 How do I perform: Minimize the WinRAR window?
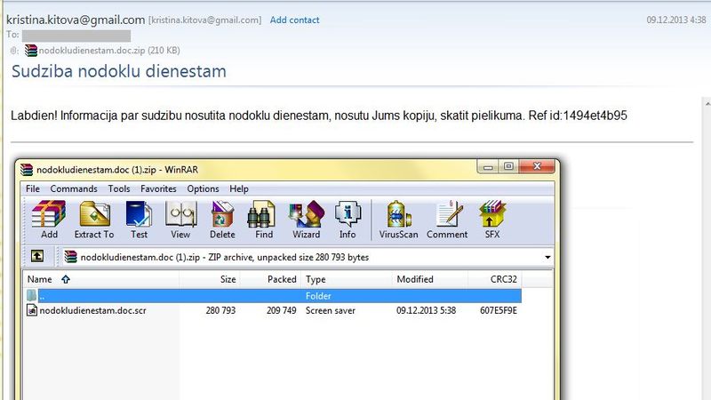(x=488, y=167)
